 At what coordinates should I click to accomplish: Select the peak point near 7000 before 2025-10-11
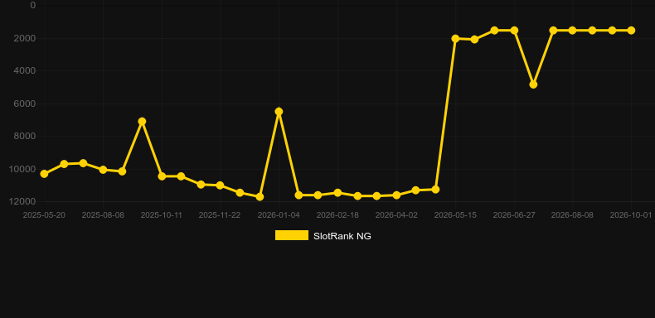(142, 121)
